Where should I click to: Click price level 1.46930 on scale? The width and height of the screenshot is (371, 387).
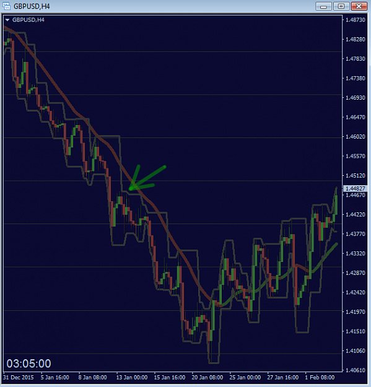click(x=355, y=98)
